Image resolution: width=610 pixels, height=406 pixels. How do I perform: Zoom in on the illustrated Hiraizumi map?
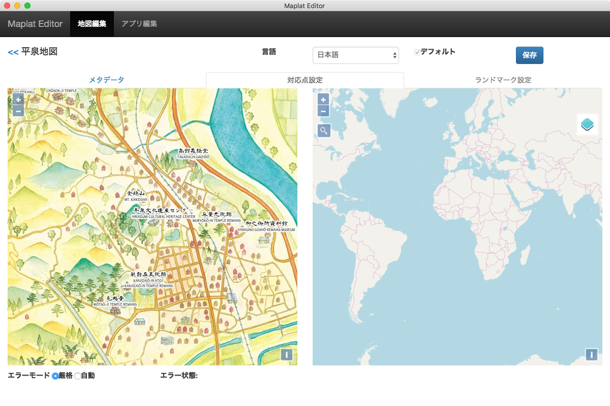[18, 99]
